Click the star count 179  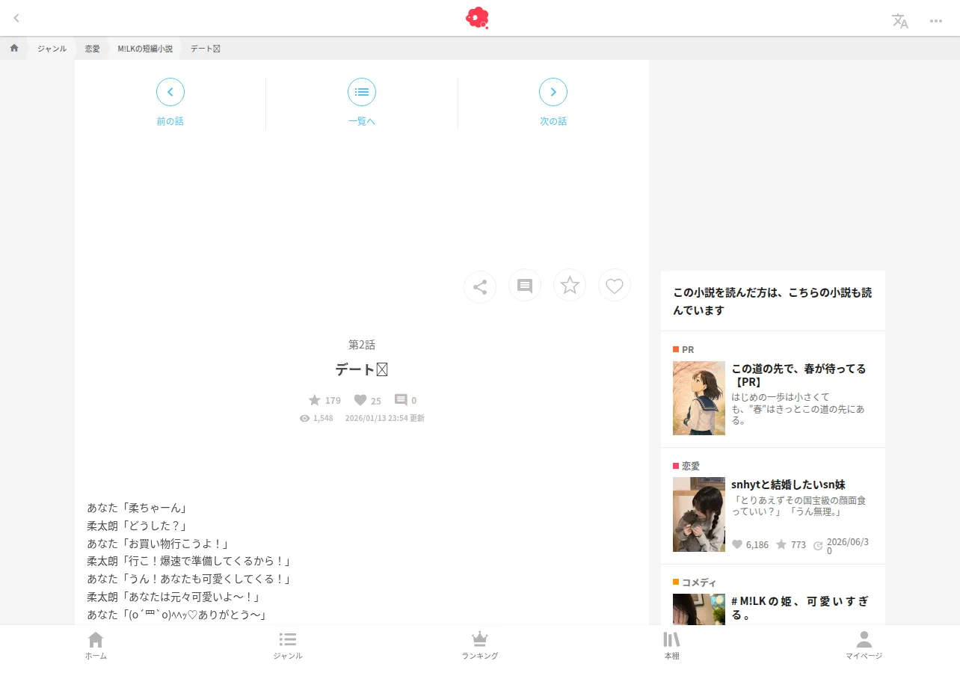324,400
